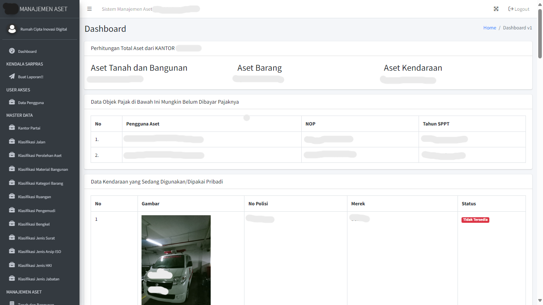Click Rumah Cipta Inovasi Digital user name
The width and height of the screenshot is (543, 305).
(44, 29)
